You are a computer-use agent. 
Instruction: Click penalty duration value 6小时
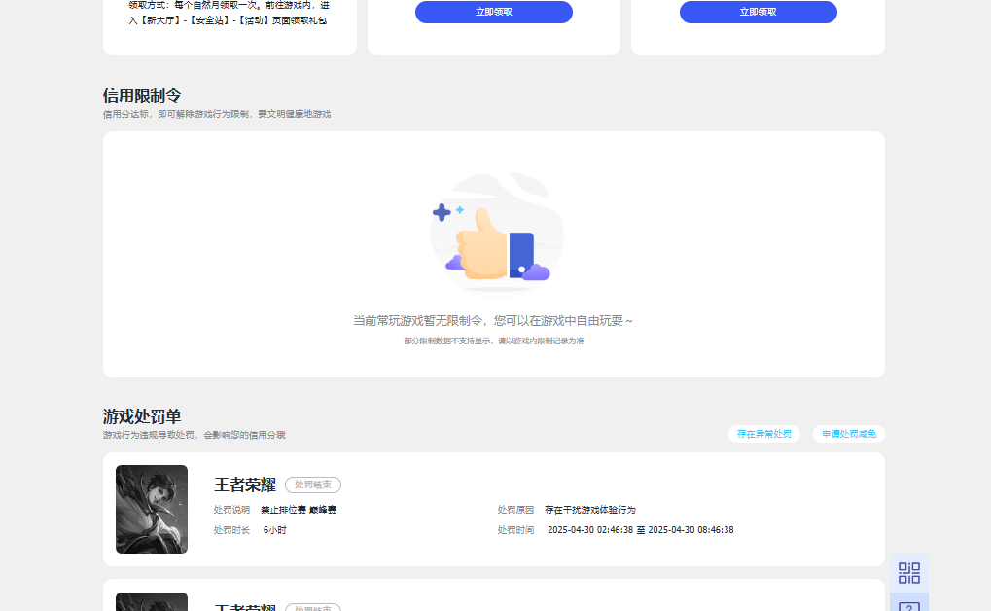coord(275,530)
